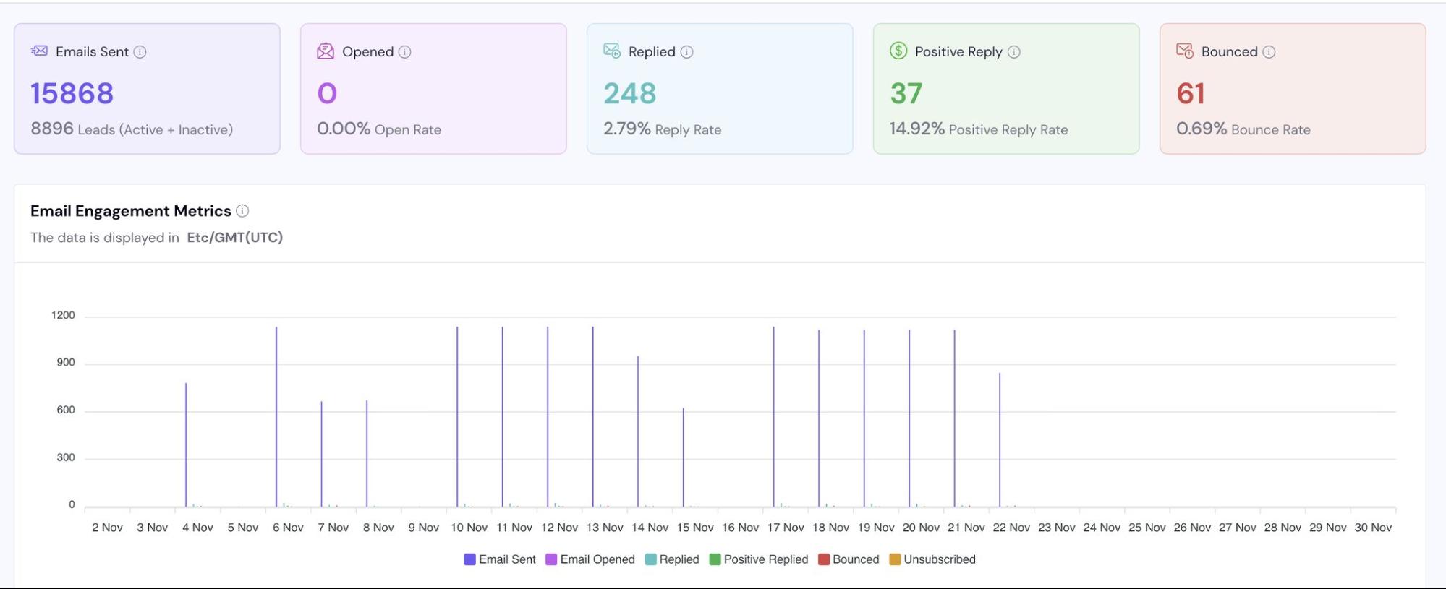Click the Emails Sent envelope icon
Viewport: 1446px width, 589px height.
[39, 51]
